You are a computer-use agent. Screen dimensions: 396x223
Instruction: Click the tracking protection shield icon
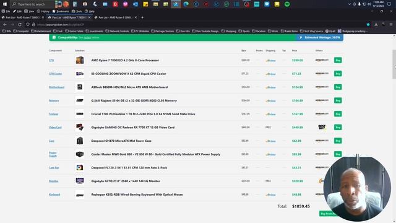[28, 25]
